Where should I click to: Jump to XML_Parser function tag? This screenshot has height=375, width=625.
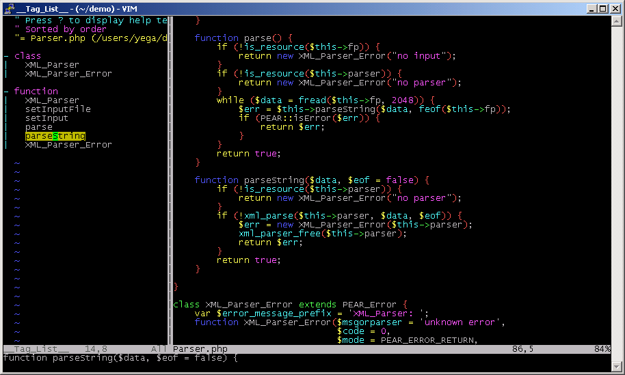pos(52,100)
